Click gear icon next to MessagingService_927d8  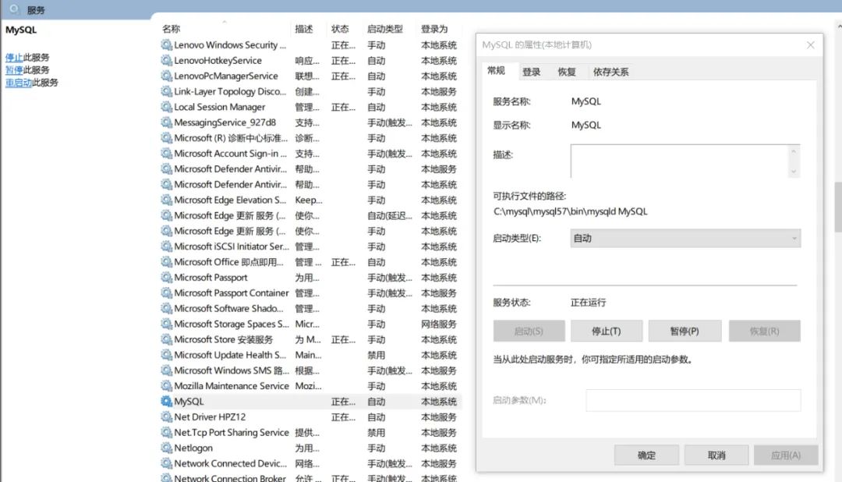click(x=167, y=122)
